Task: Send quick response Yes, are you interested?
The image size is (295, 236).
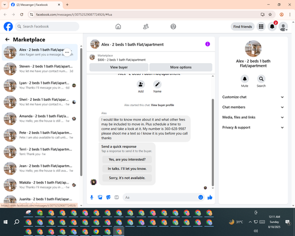Action: click(x=127, y=159)
